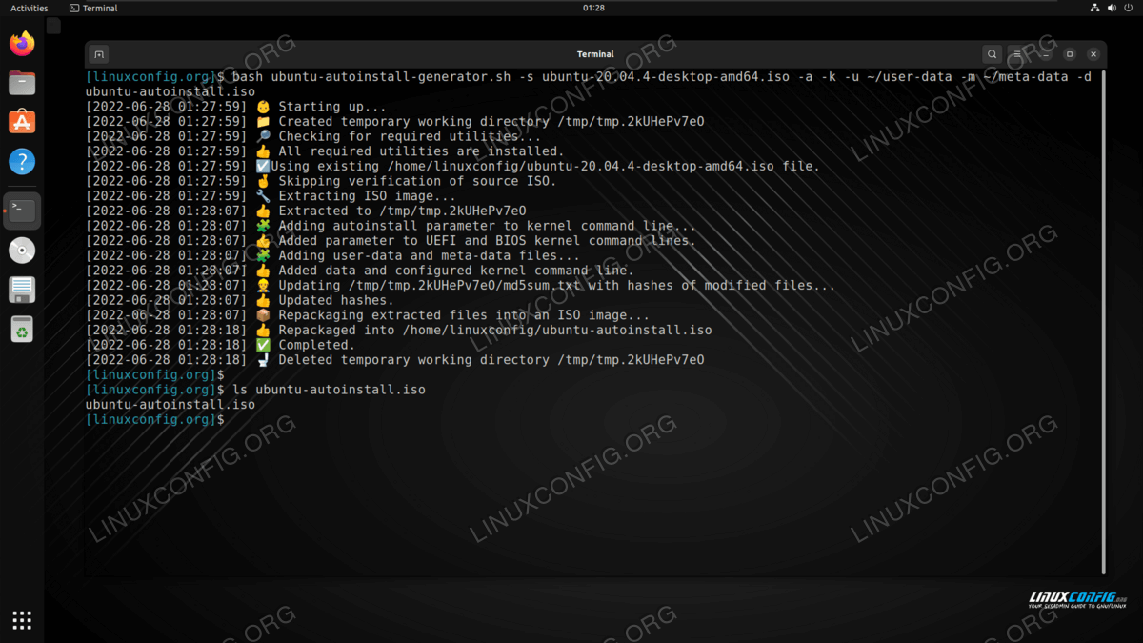Open the Files manager in dock
The height and width of the screenshot is (643, 1143).
point(22,83)
